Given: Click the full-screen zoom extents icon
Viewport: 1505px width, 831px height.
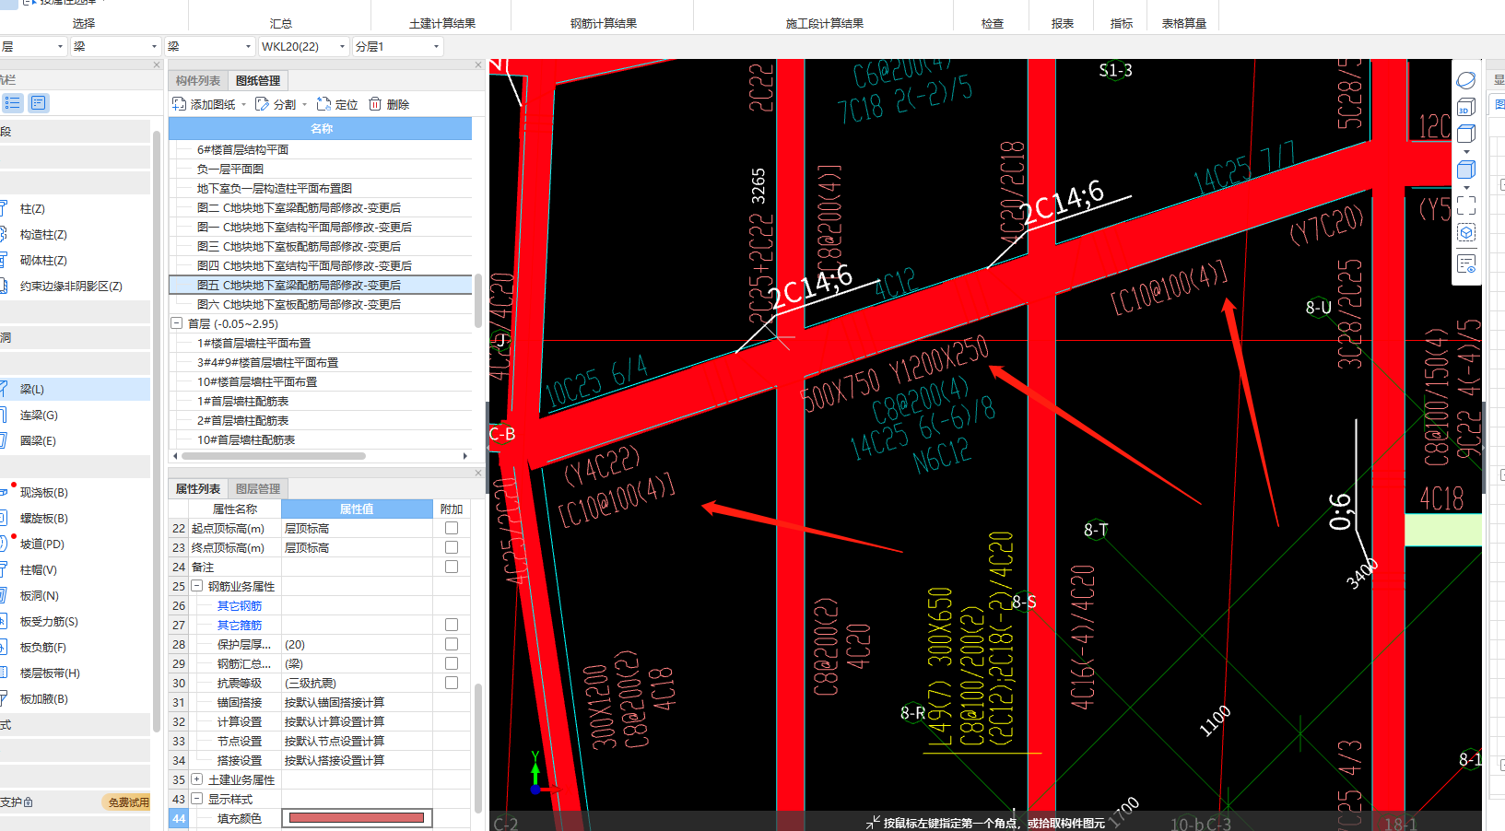Looking at the screenshot, I should [1465, 205].
